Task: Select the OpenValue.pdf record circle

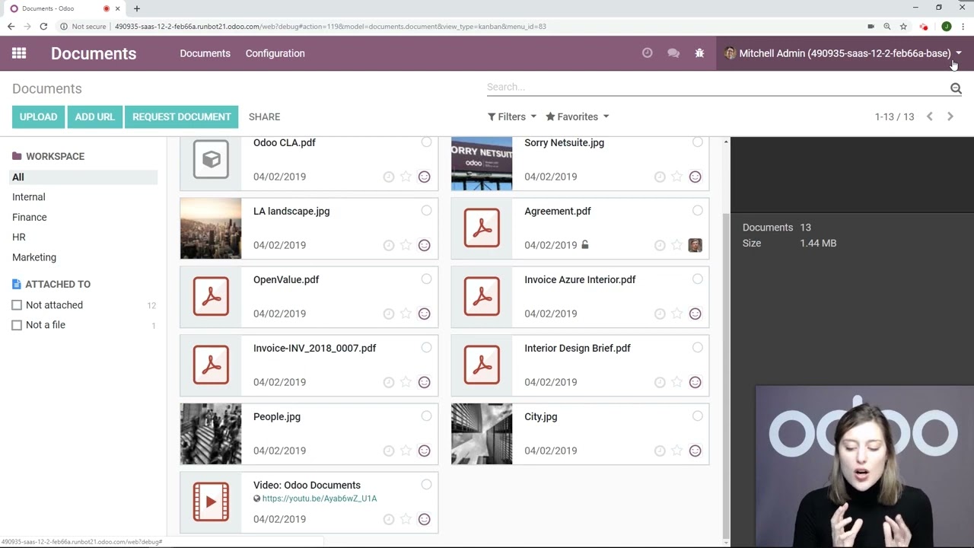Action: pos(426,279)
